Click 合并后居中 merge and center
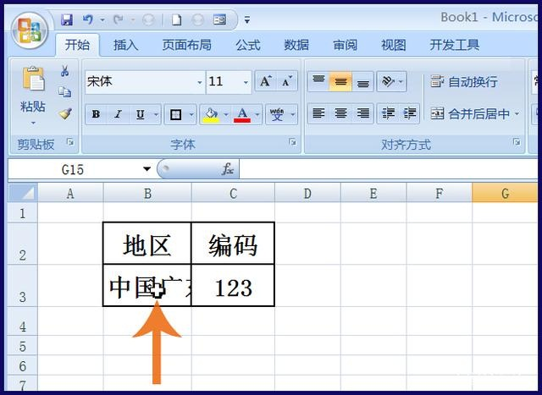 click(470, 113)
